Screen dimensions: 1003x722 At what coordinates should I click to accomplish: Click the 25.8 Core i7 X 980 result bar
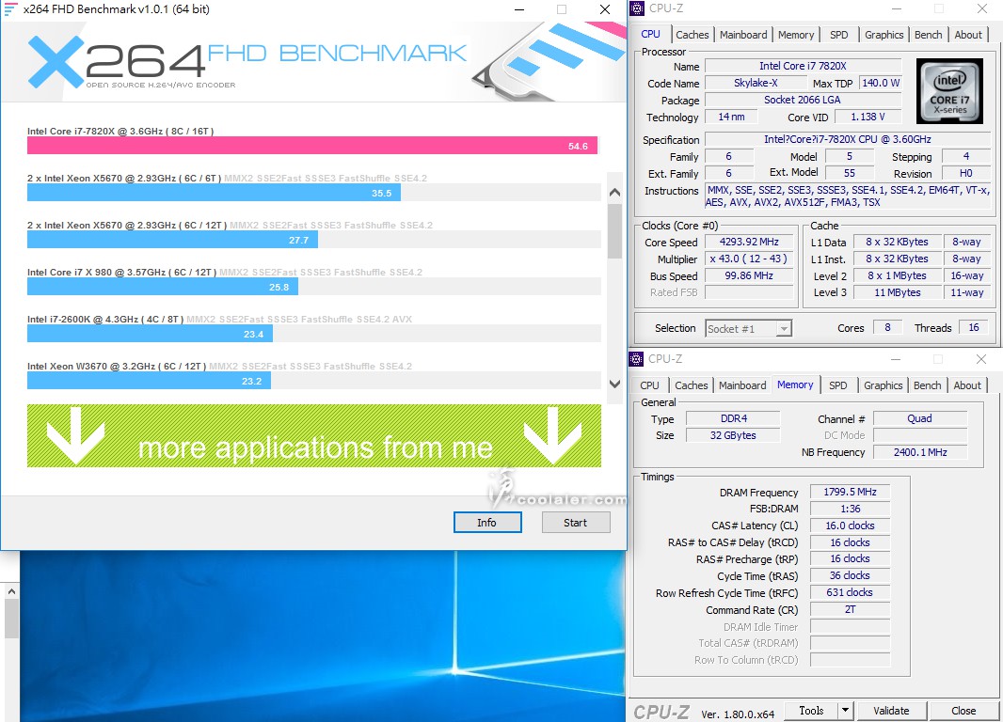163,287
